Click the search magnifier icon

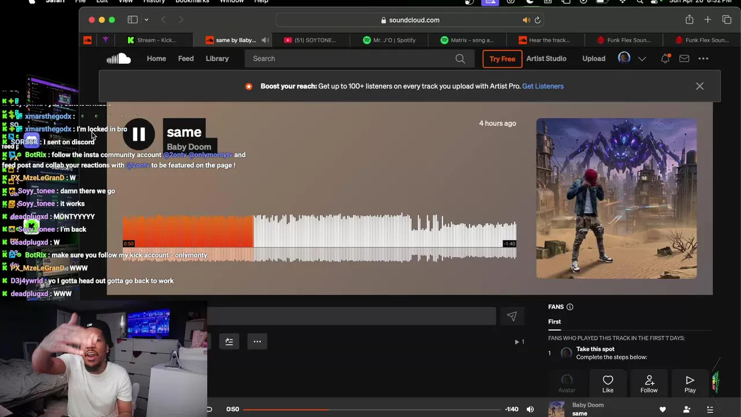tap(460, 58)
